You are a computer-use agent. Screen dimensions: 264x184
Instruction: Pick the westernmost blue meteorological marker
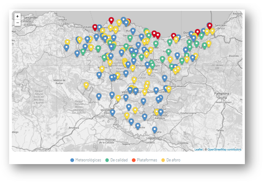pos(67,48)
